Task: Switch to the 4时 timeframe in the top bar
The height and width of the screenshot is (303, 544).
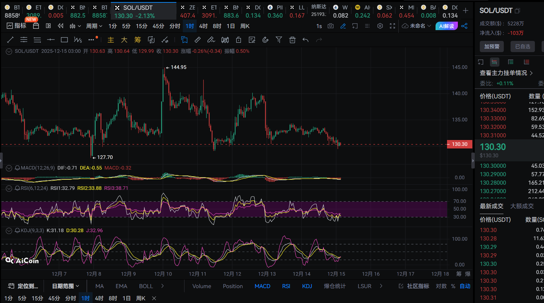Action: tap(203, 26)
